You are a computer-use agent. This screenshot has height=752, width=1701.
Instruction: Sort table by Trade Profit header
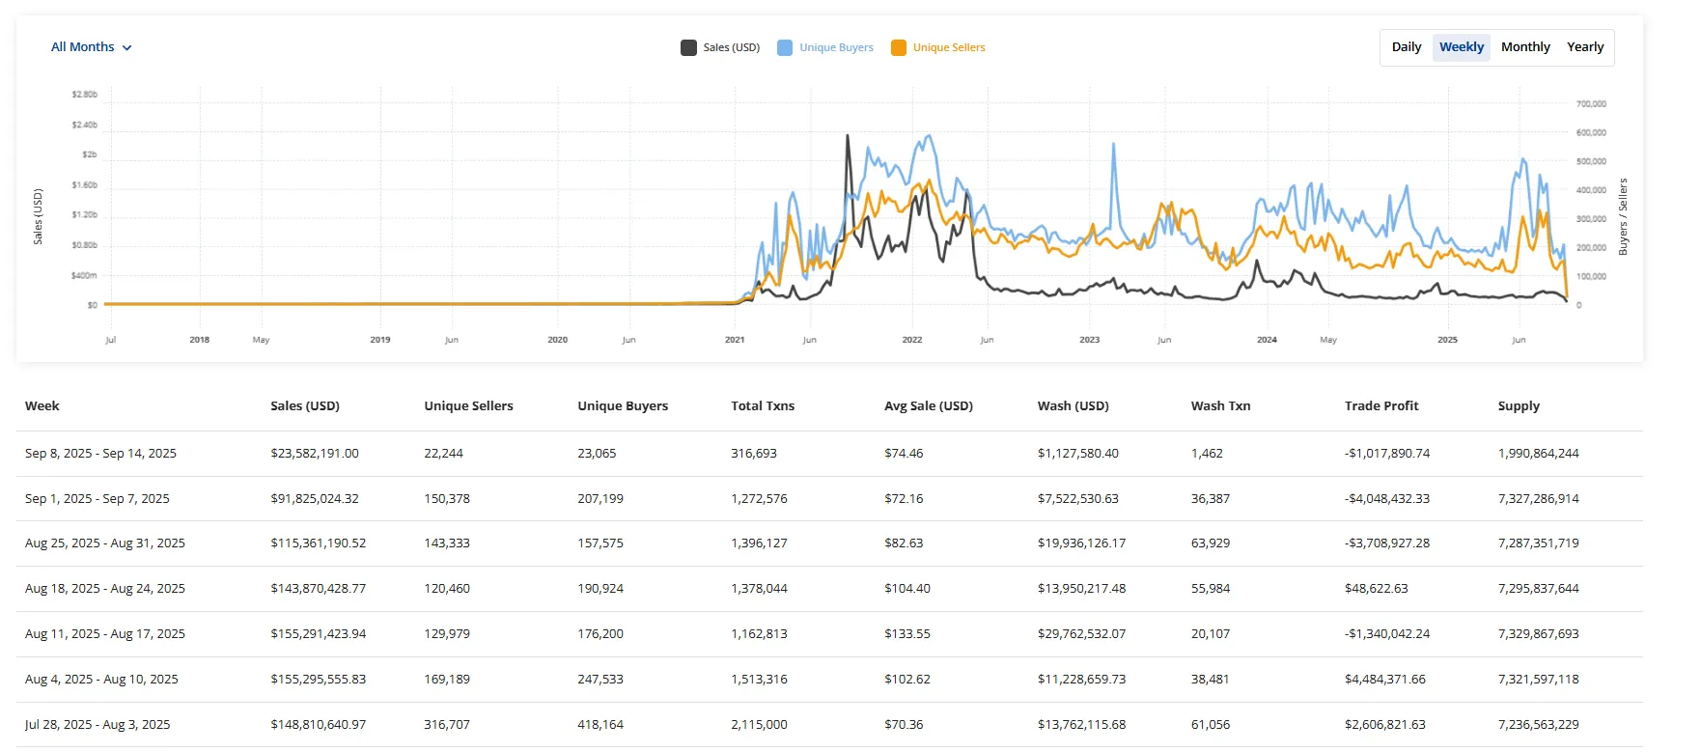click(x=1381, y=406)
